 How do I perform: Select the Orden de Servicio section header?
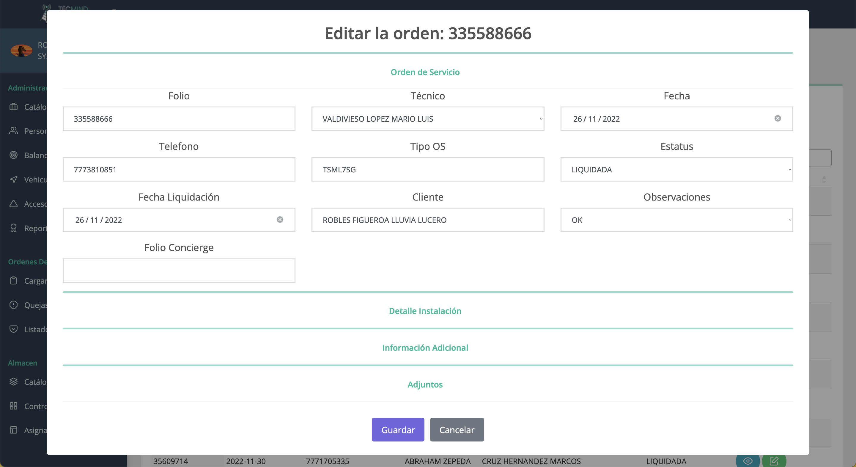click(425, 72)
